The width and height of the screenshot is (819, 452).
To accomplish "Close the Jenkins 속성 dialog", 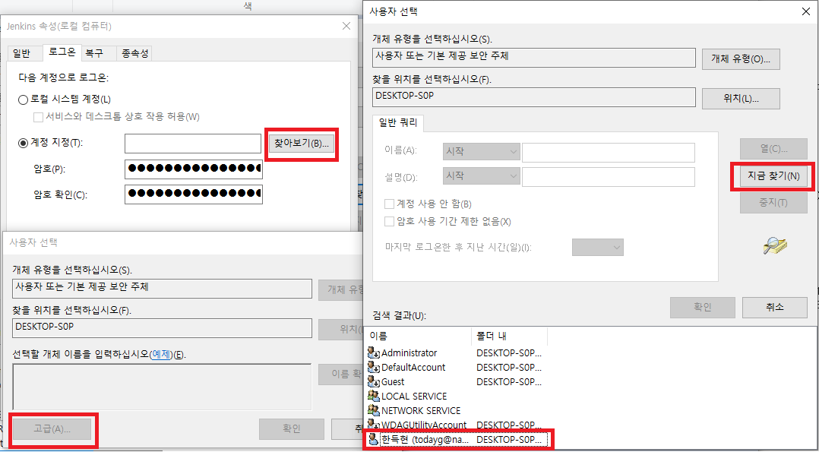I will pos(346,26).
